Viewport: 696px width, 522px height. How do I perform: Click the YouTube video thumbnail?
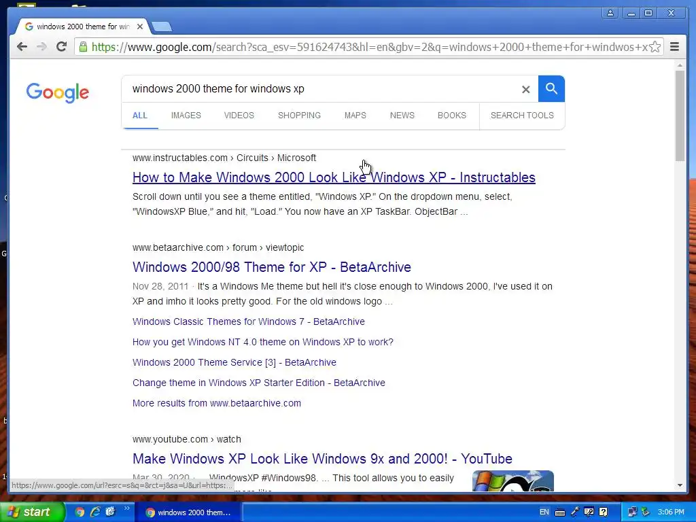(x=513, y=481)
